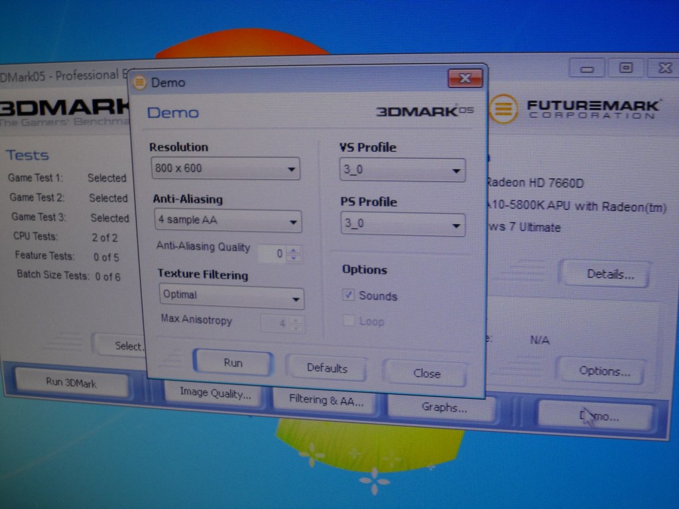Click the Demo dialog title bar icon
This screenshot has height=509, width=679.
click(x=139, y=82)
